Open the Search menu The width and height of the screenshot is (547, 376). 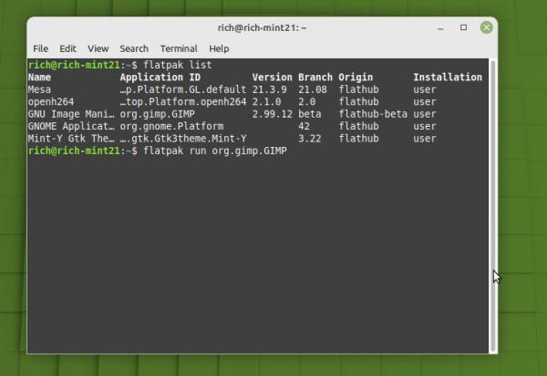[134, 48]
